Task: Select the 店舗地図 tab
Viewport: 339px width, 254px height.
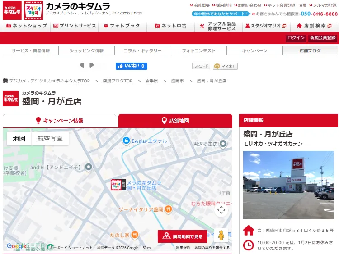Action: (x=175, y=121)
